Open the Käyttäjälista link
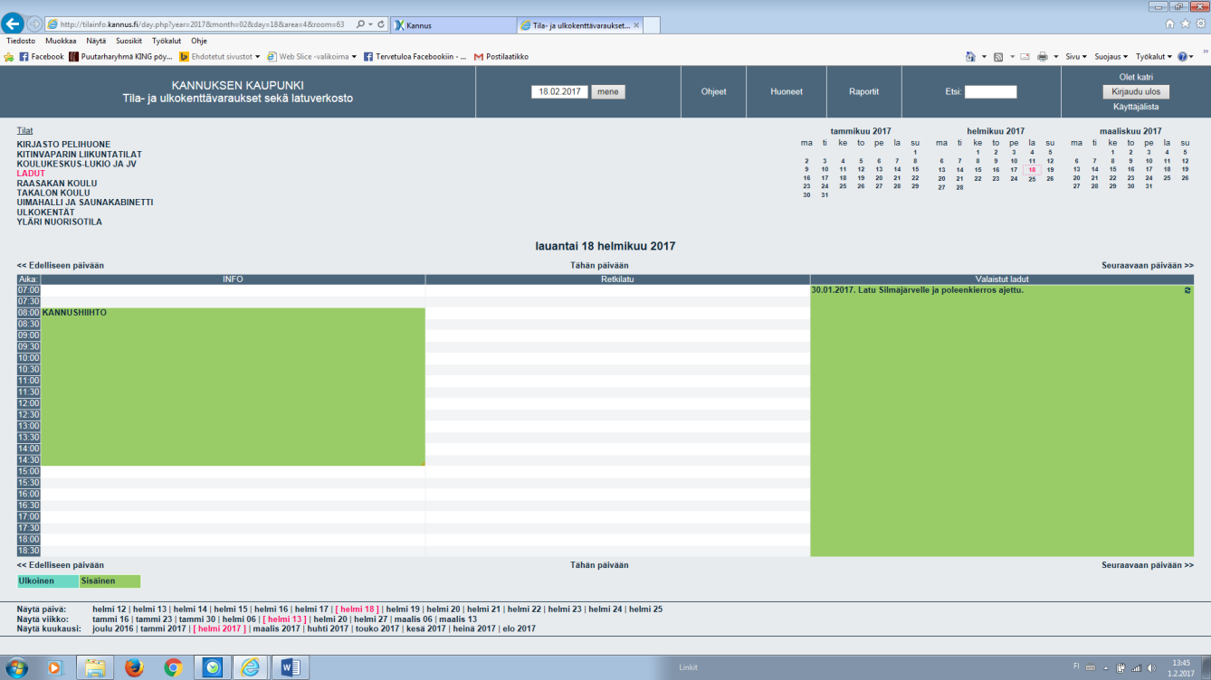Screen dimensions: 1211x680 coord(1136,106)
